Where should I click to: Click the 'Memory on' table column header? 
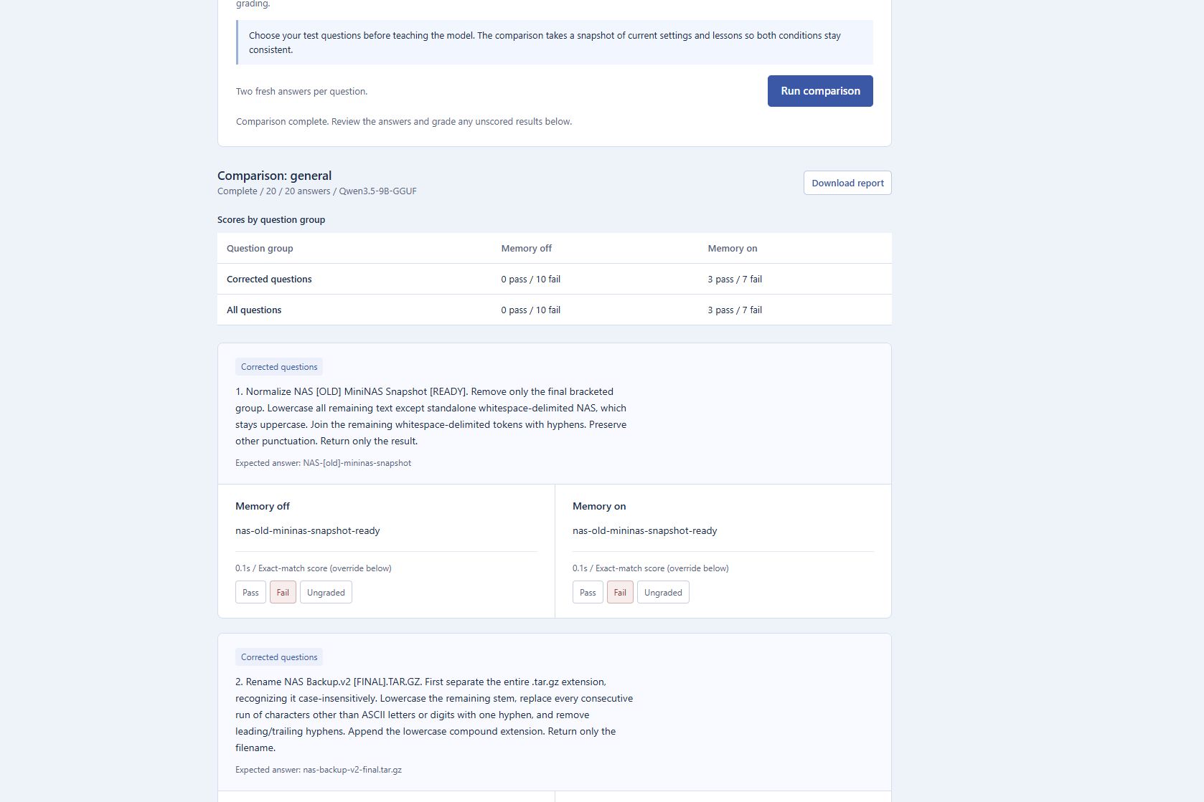(x=733, y=248)
